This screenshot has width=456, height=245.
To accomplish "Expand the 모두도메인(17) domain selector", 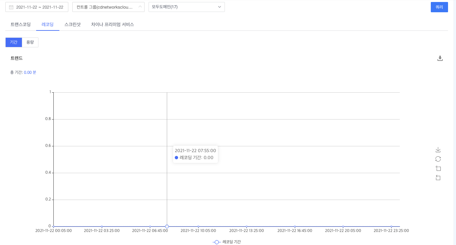I will click(x=186, y=7).
